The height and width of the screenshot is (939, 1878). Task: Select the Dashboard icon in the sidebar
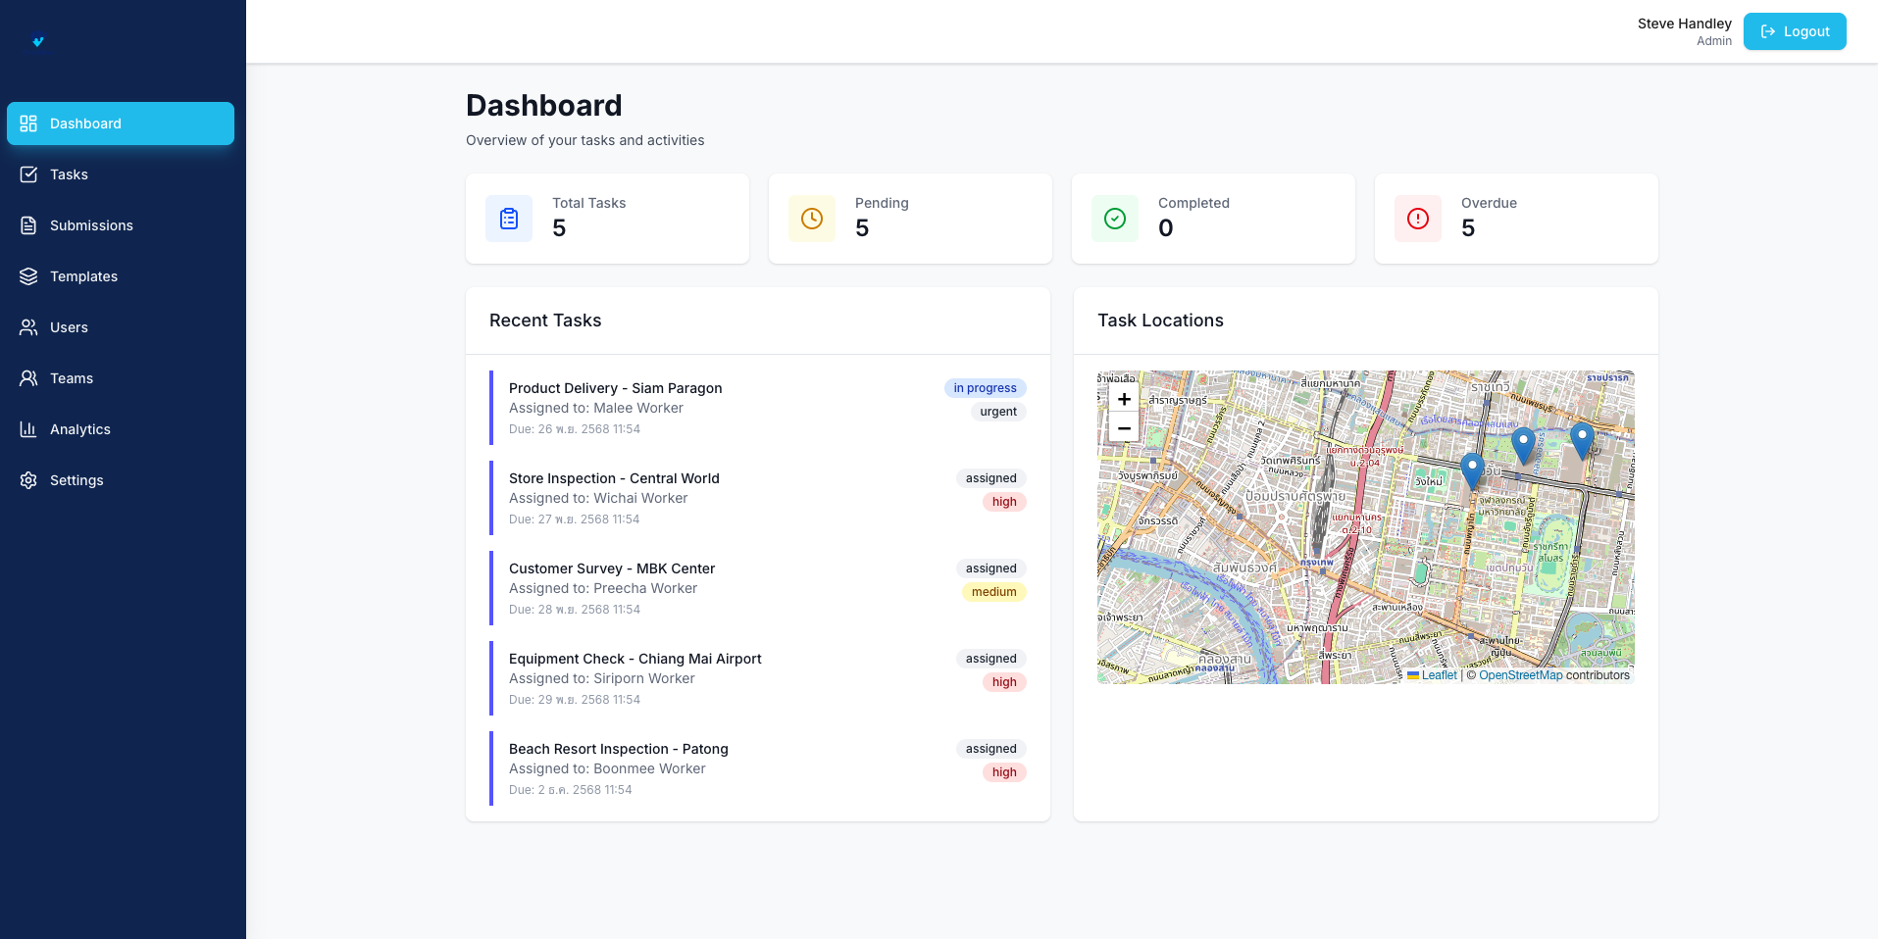27,124
